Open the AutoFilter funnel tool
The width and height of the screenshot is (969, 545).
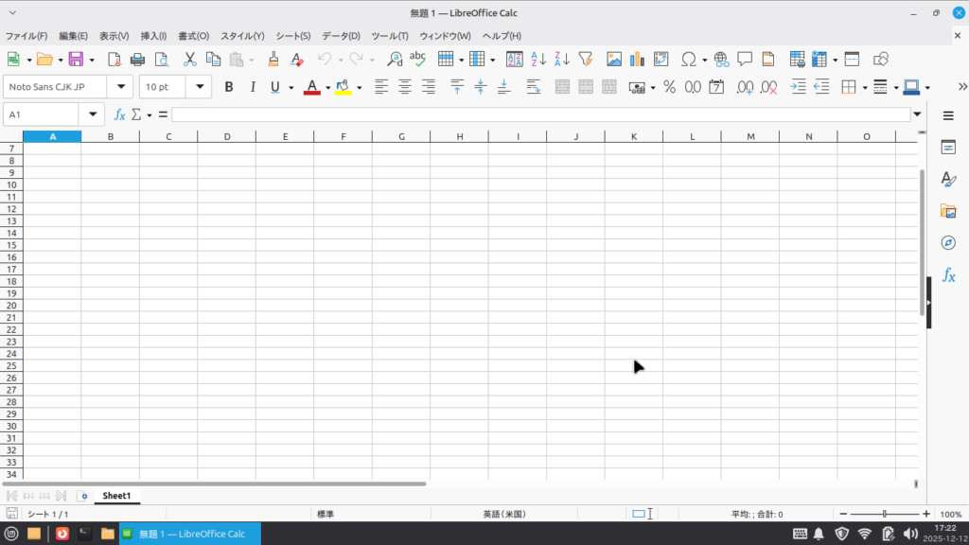[585, 59]
